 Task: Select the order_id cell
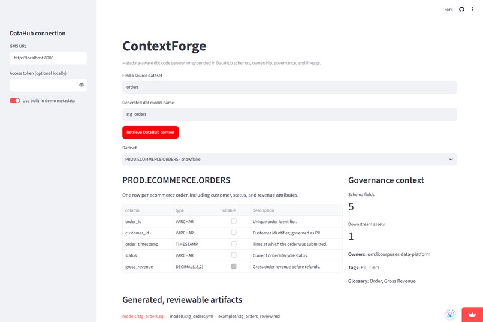click(148, 221)
